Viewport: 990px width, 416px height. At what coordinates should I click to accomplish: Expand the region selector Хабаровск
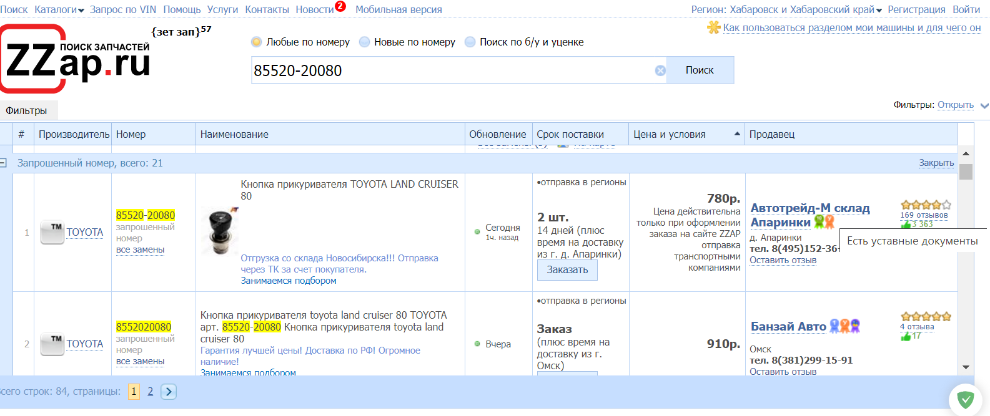point(786,10)
